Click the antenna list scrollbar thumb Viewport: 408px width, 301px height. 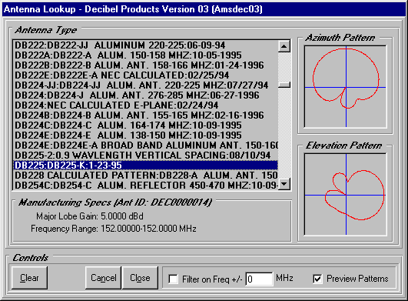click(x=284, y=85)
